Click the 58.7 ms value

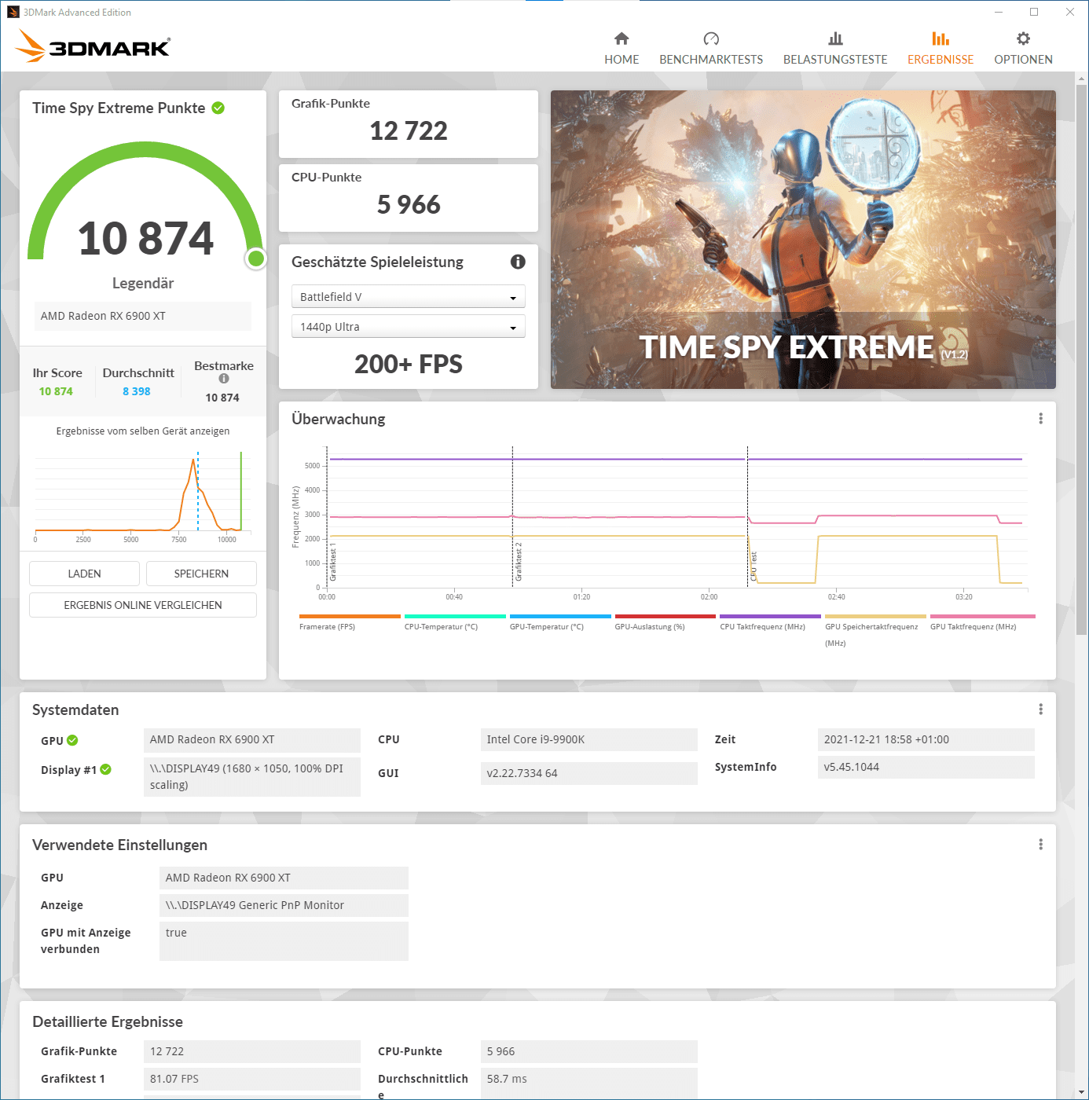589,1083
